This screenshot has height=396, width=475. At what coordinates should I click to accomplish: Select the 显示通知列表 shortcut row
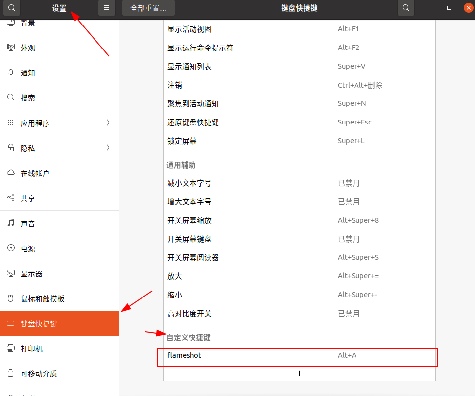tap(299, 66)
